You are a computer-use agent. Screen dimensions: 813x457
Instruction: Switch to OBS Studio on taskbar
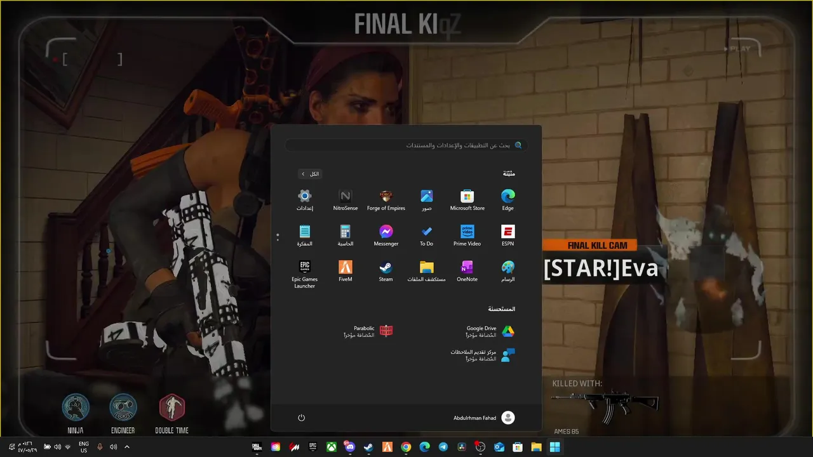(x=480, y=447)
